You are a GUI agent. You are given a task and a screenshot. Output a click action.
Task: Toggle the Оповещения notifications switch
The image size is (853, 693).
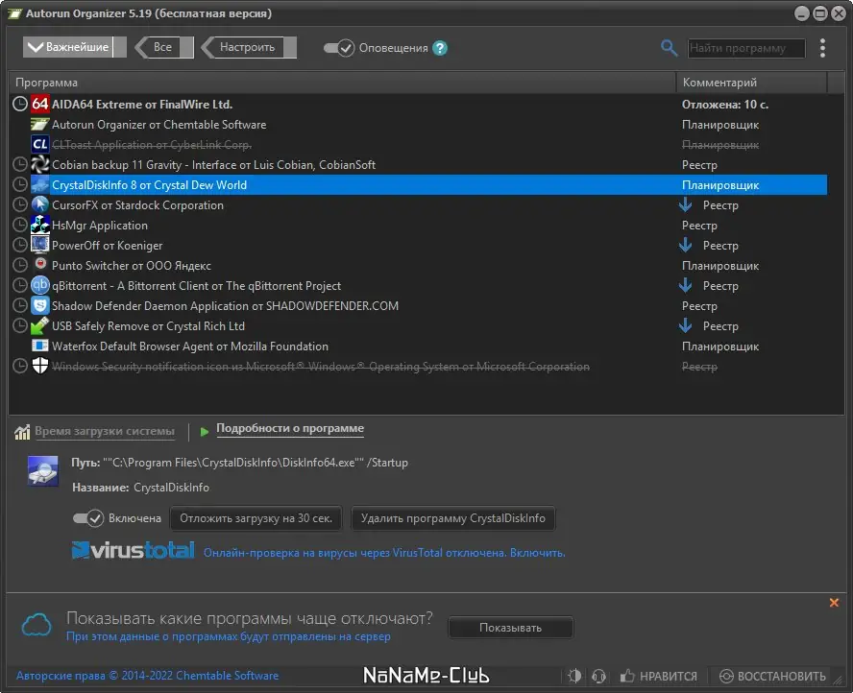pos(339,48)
